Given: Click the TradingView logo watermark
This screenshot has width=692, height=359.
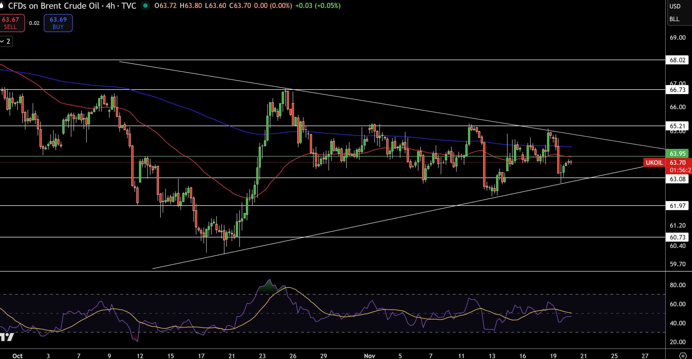Looking at the screenshot, I should pyautogui.click(x=7, y=337).
